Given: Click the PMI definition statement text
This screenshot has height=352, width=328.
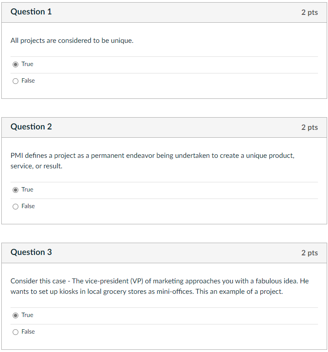Looking at the screenshot, I should [x=152, y=160].
